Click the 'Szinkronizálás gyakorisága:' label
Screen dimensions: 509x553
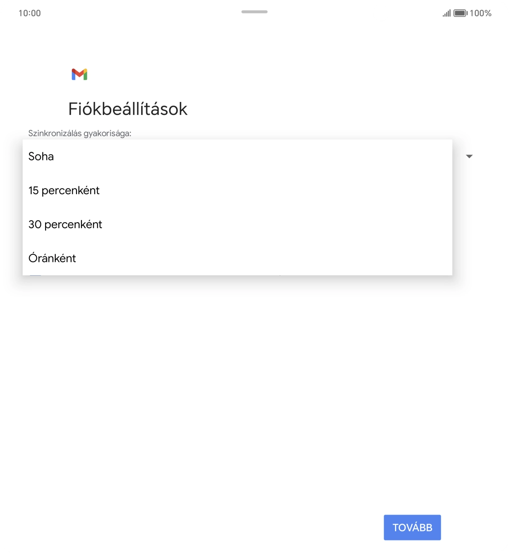pyautogui.click(x=79, y=133)
